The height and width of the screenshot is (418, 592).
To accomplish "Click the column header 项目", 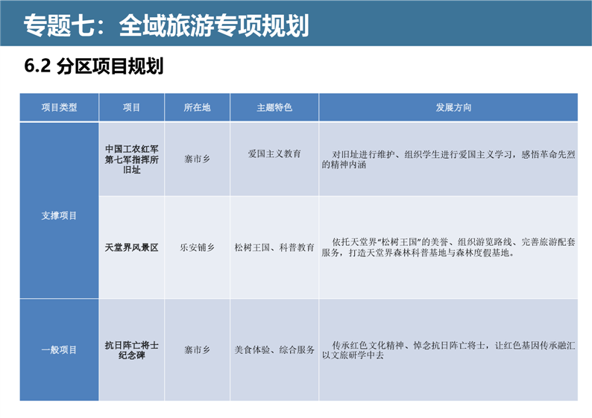I will [131, 107].
